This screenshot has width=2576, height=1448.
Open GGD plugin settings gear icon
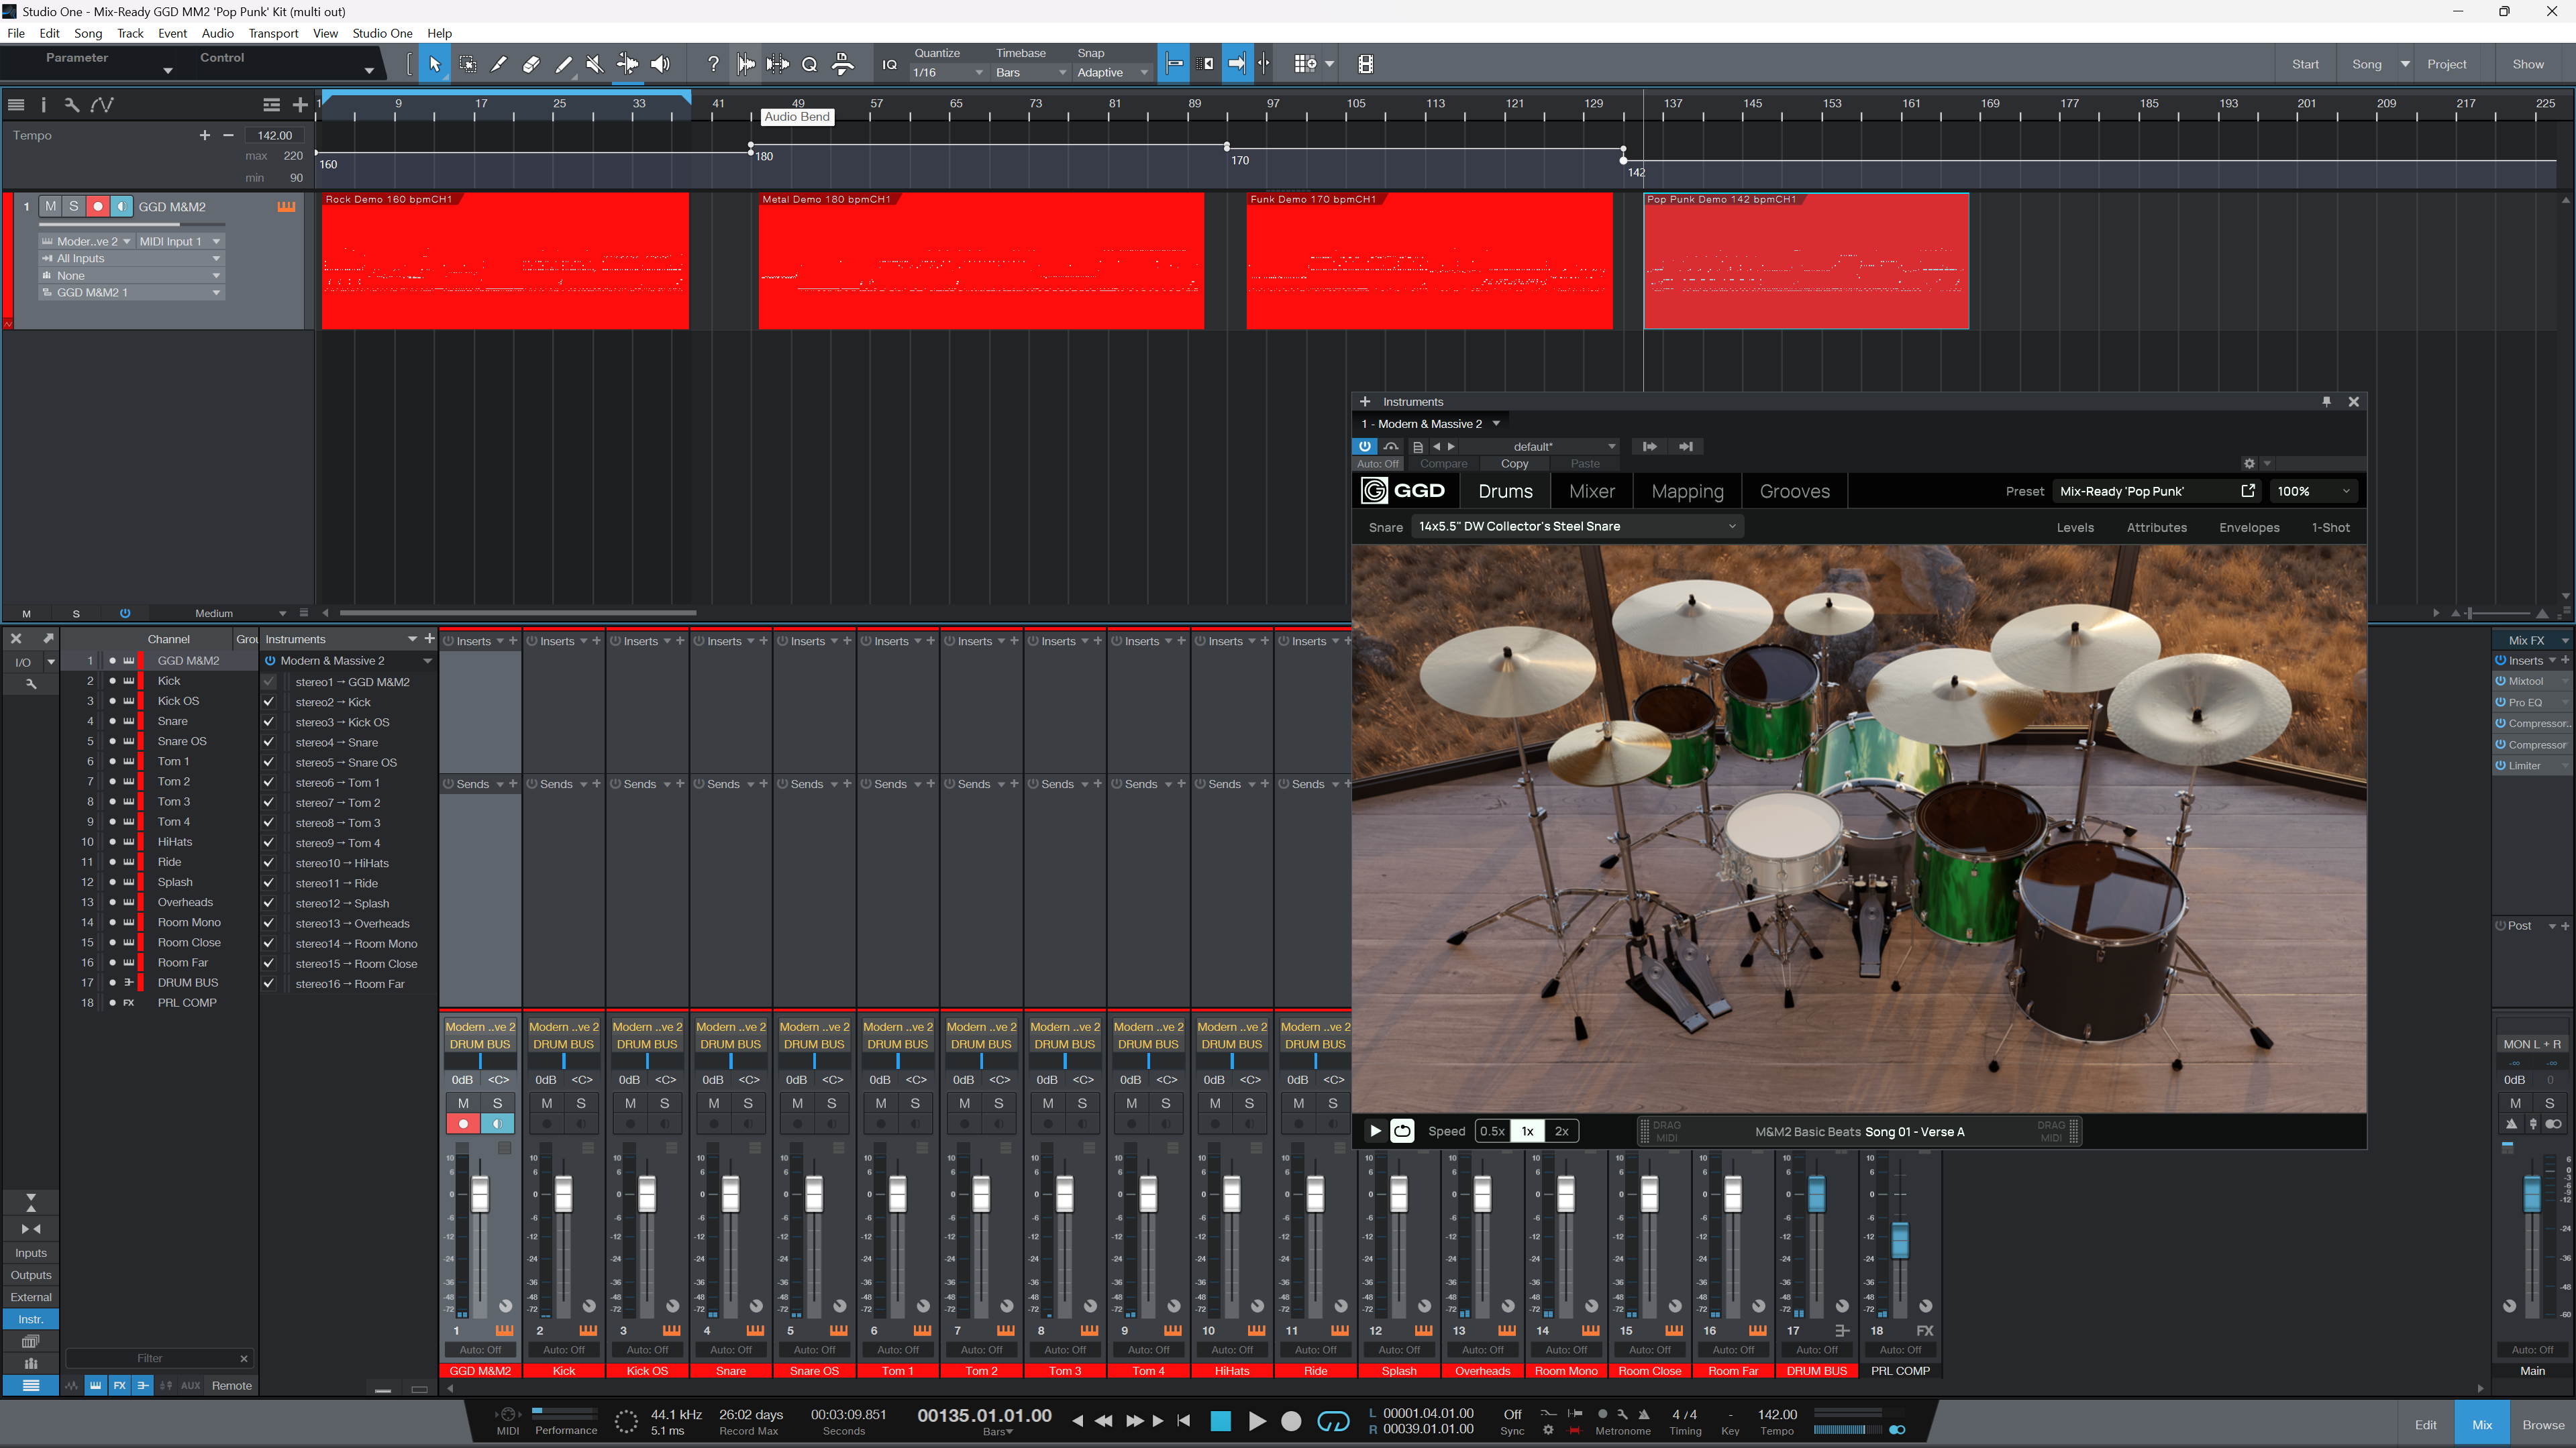[x=2249, y=463]
